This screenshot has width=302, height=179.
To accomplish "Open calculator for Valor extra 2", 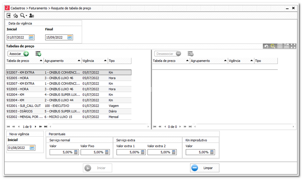I will click(x=174, y=152).
